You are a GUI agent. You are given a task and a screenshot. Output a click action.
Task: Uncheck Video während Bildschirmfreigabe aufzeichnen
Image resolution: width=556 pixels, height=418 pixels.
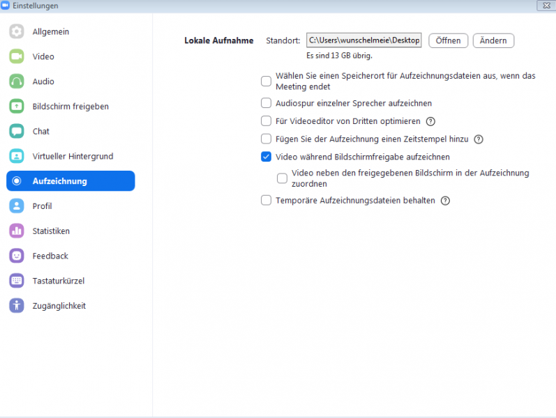266,157
